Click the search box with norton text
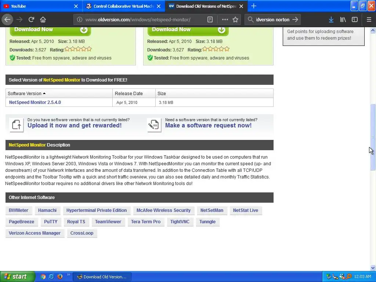 pos(273,19)
